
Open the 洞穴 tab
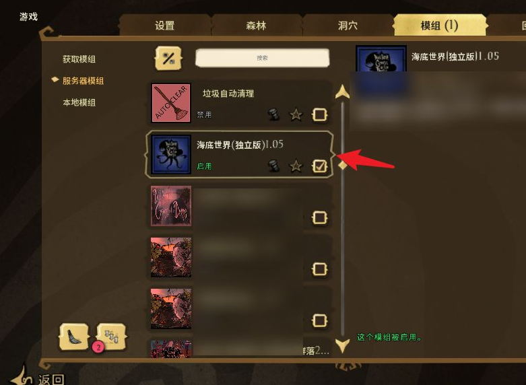point(348,26)
